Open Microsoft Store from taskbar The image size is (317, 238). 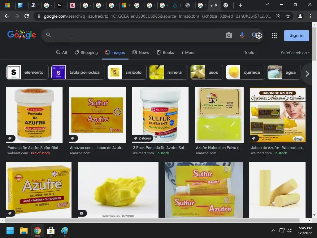(x=51, y=231)
